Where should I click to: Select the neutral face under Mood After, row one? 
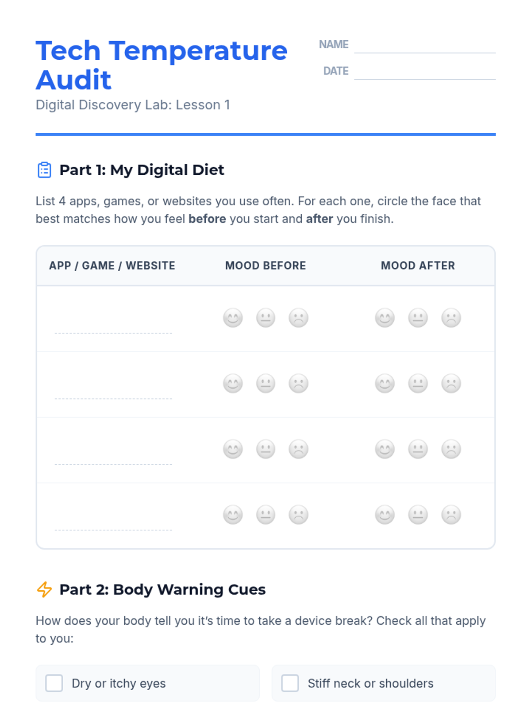click(x=418, y=318)
